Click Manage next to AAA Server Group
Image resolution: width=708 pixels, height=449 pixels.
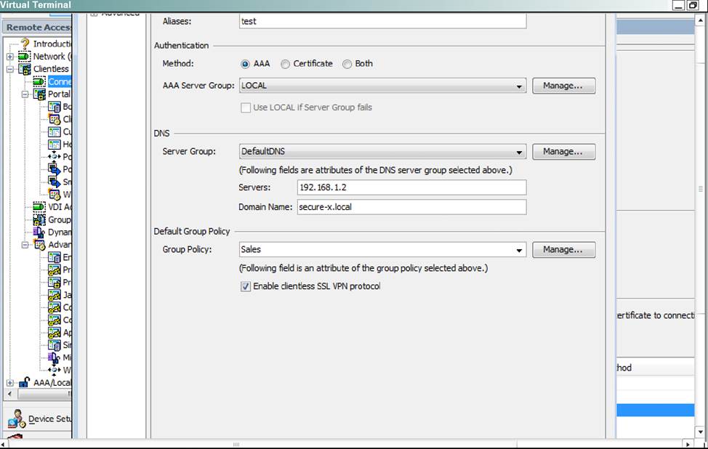(563, 86)
